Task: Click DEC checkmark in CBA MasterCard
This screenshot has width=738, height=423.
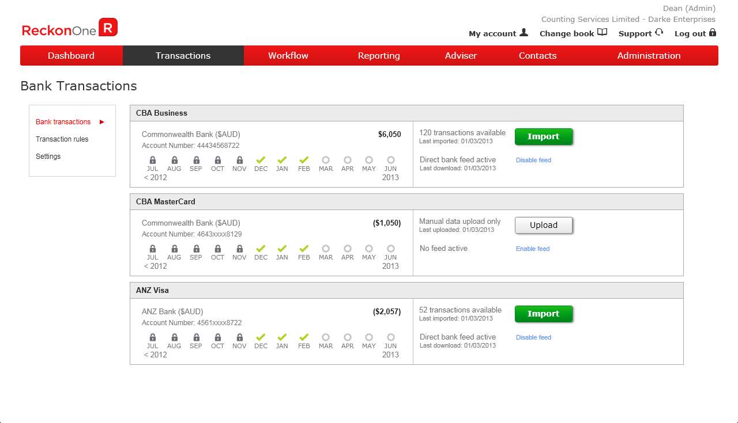Action: click(x=261, y=249)
